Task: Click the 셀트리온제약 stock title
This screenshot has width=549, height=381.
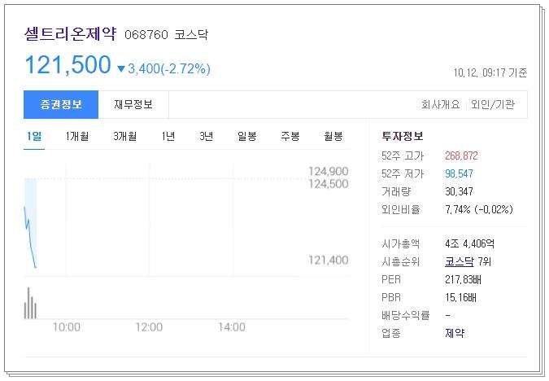Action: pos(70,34)
